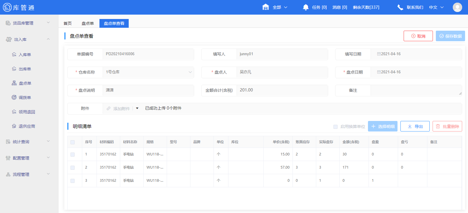
Task: Open the user avatar menu
Action: point(457,7)
